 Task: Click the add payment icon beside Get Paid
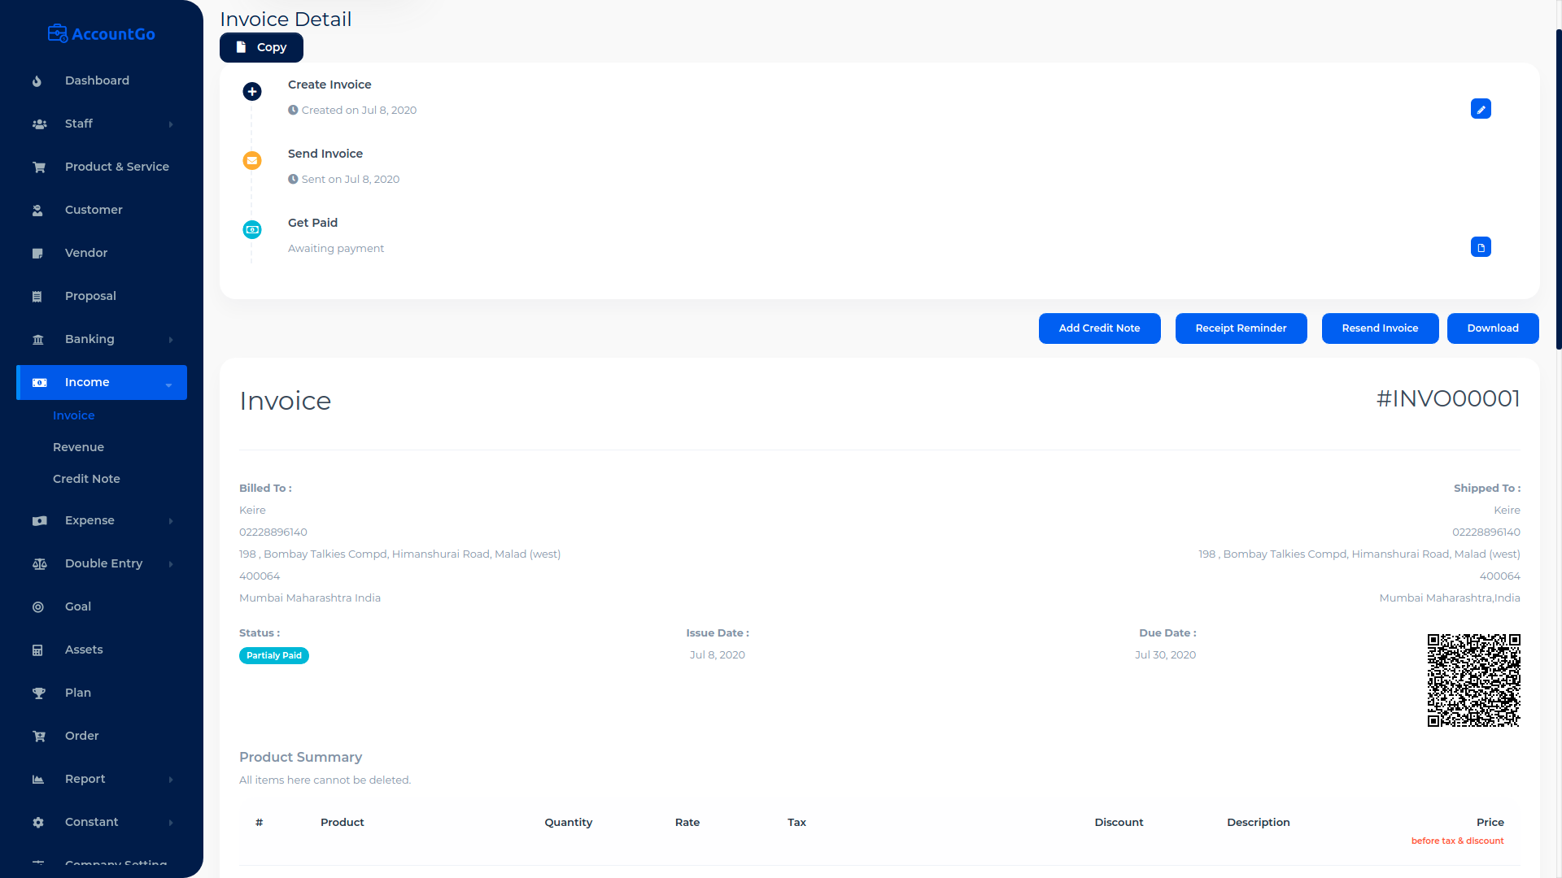click(x=1481, y=247)
